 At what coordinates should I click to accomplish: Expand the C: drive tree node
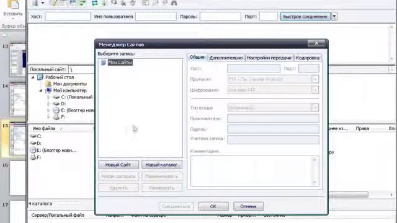click(48, 97)
